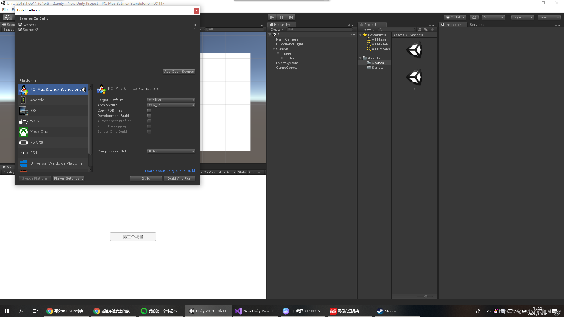Viewport: 564px width, 317px height.
Task: Expand the Button object in Hierarchy
Action: [x=282, y=58]
